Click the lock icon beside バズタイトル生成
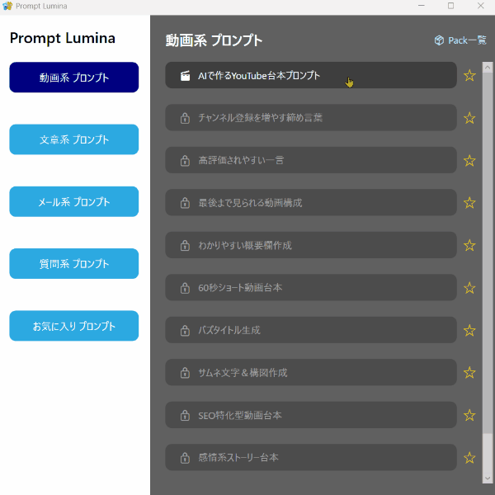495x495 pixels. point(185,331)
